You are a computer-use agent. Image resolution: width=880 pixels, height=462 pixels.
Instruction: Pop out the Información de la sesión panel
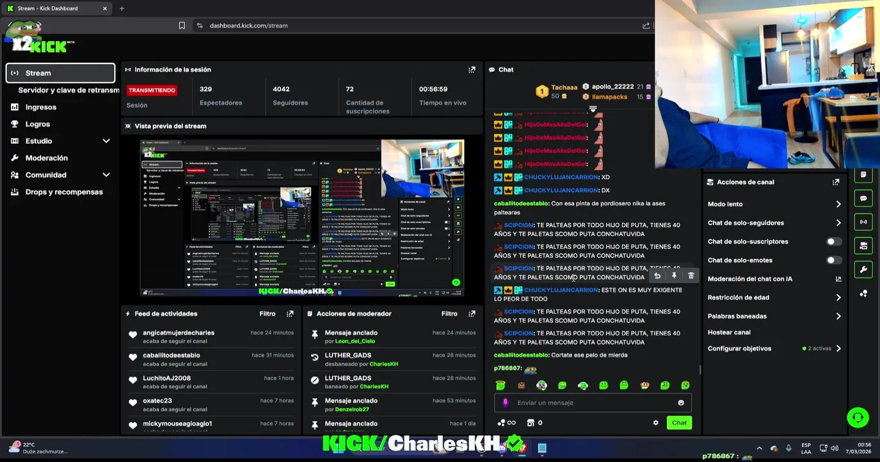[x=472, y=69]
